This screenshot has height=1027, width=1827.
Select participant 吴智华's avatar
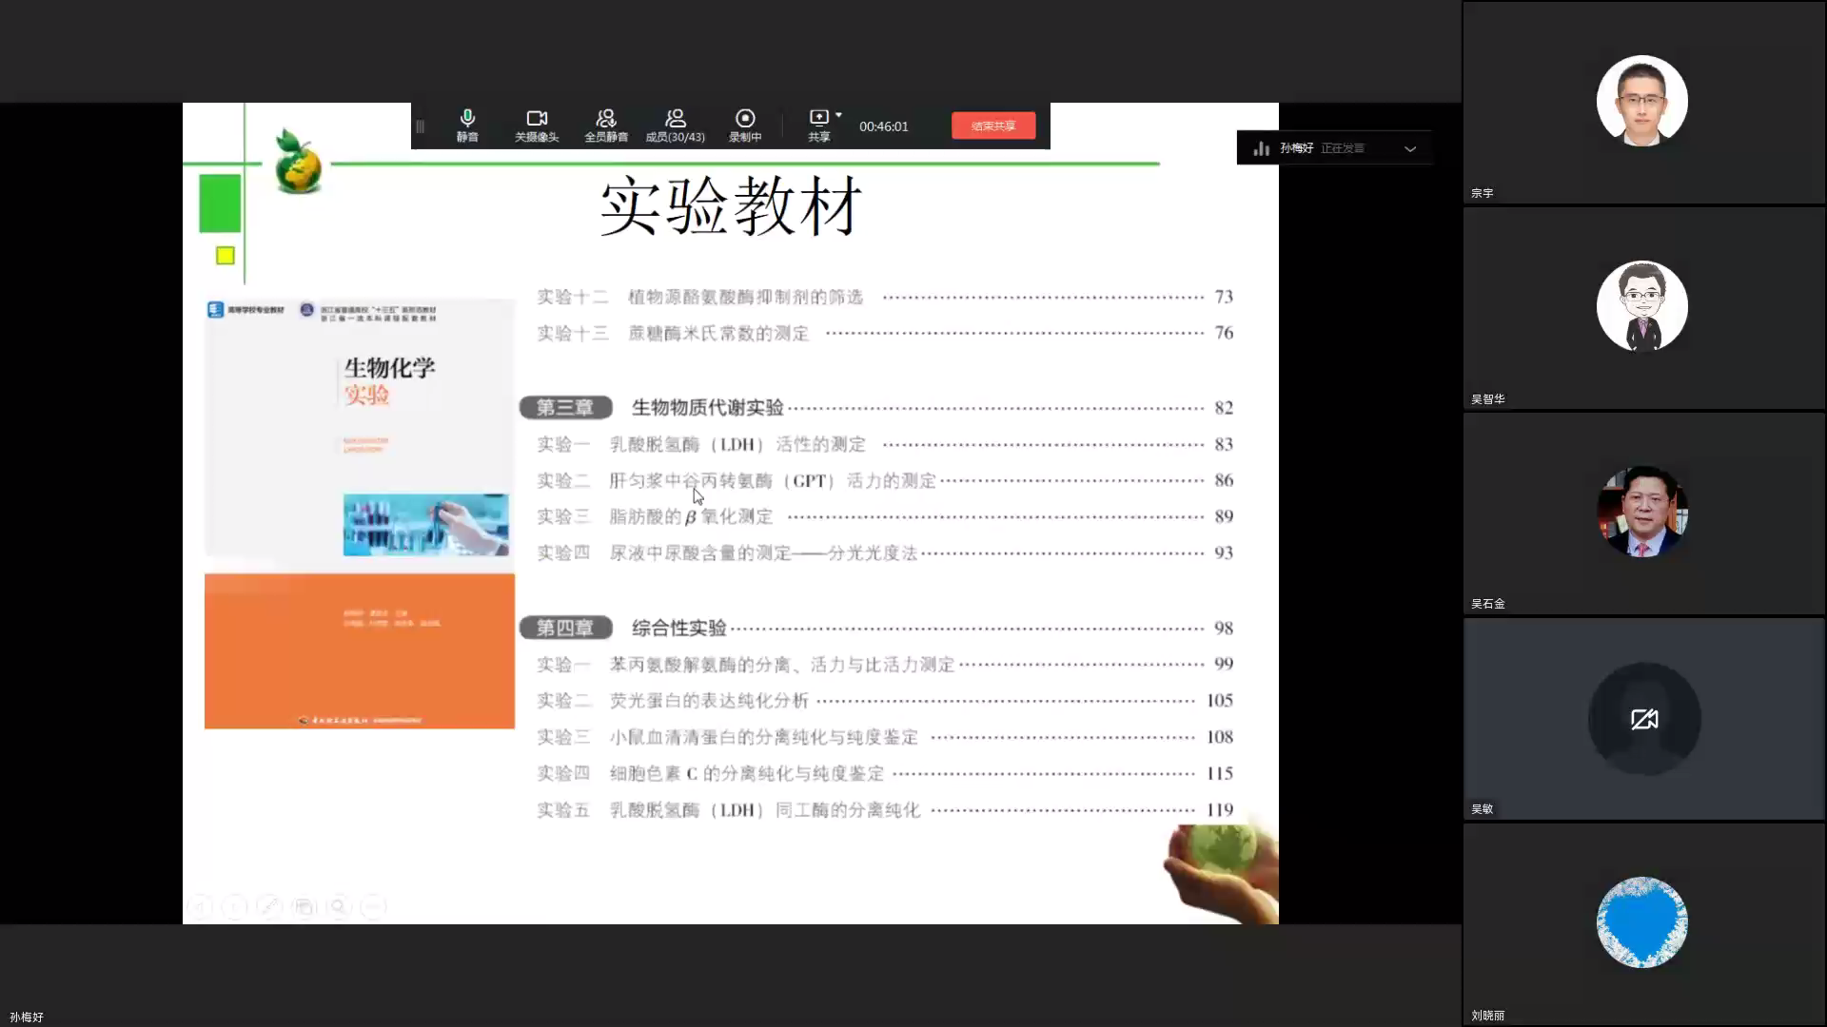(1642, 306)
